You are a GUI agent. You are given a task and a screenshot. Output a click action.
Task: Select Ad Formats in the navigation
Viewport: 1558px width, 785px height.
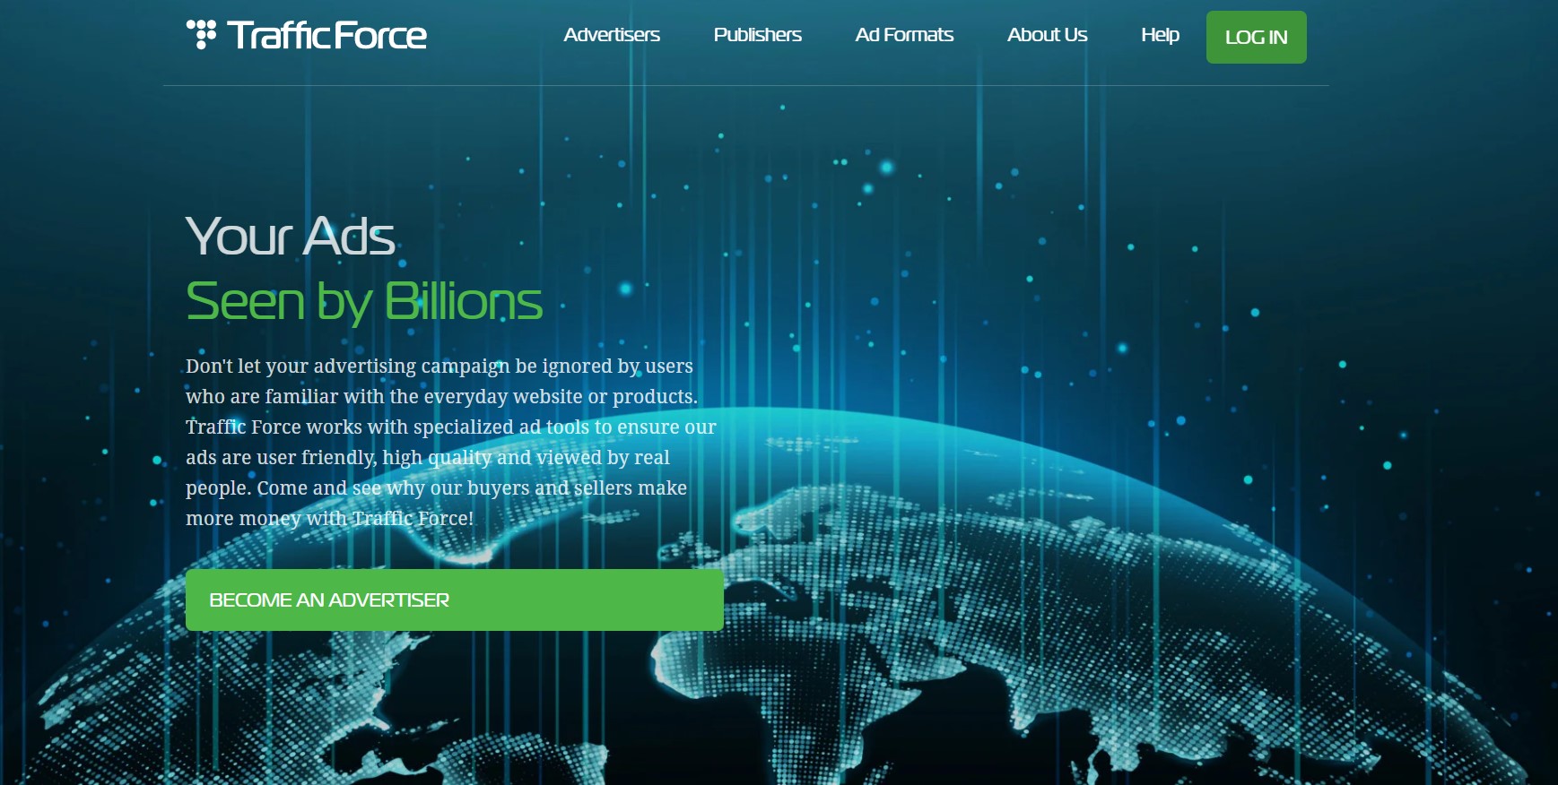pyautogui.click(x=904, y=35)
